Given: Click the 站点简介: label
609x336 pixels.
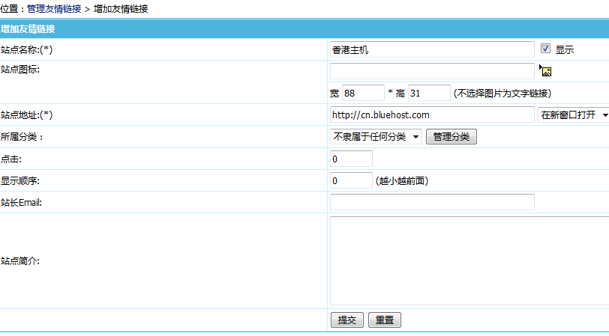Looking at the screenshot, I should (x=20, y=260).
